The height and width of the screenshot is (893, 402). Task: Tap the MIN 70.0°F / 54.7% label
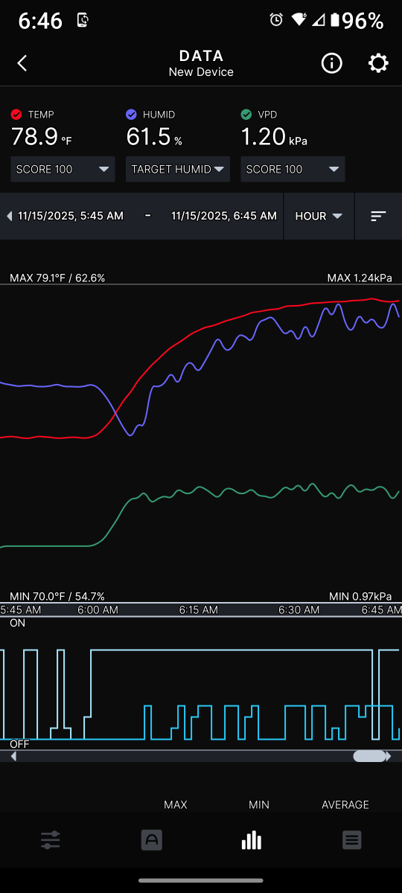(57, 597)
